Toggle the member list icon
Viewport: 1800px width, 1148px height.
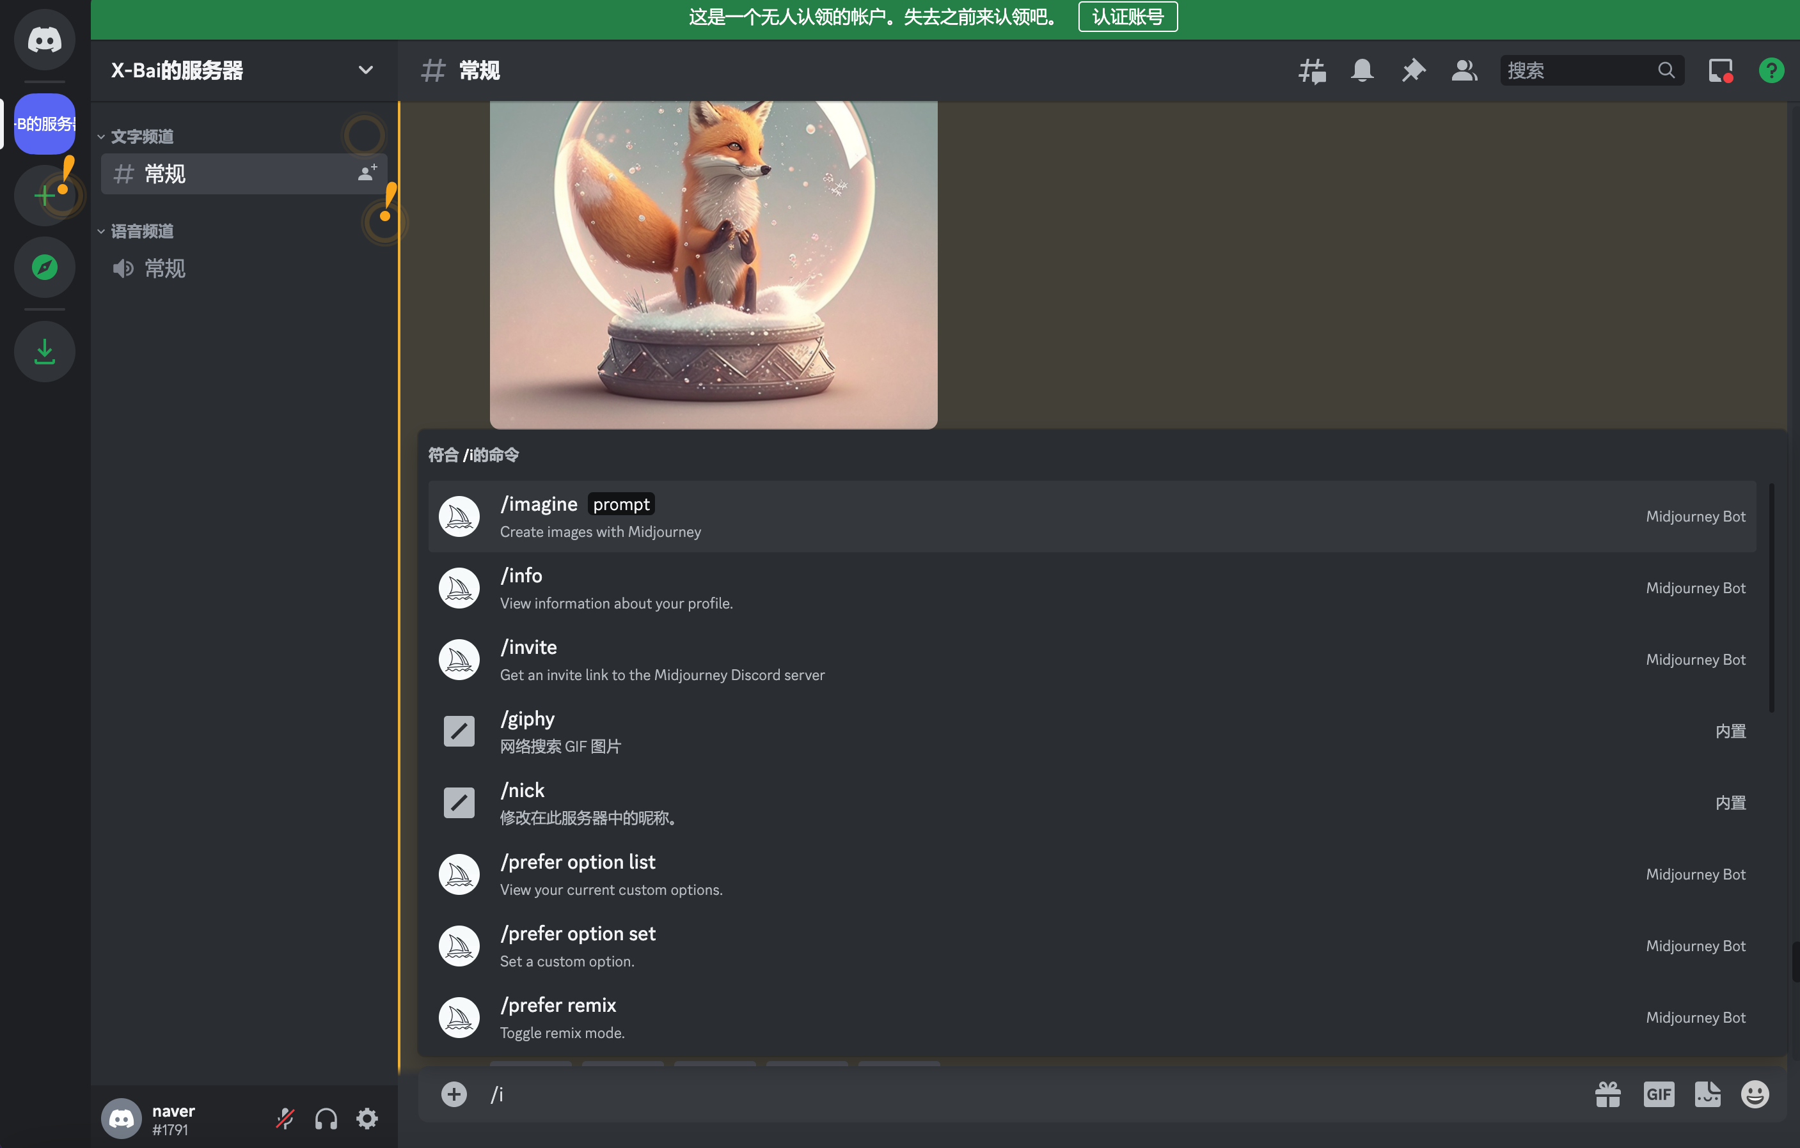pos(1464,71)
